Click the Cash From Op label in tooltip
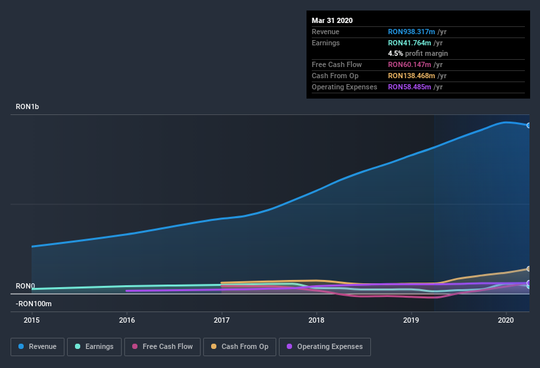Viewport: 540px width, 368px height. click(x=335, y=76)
